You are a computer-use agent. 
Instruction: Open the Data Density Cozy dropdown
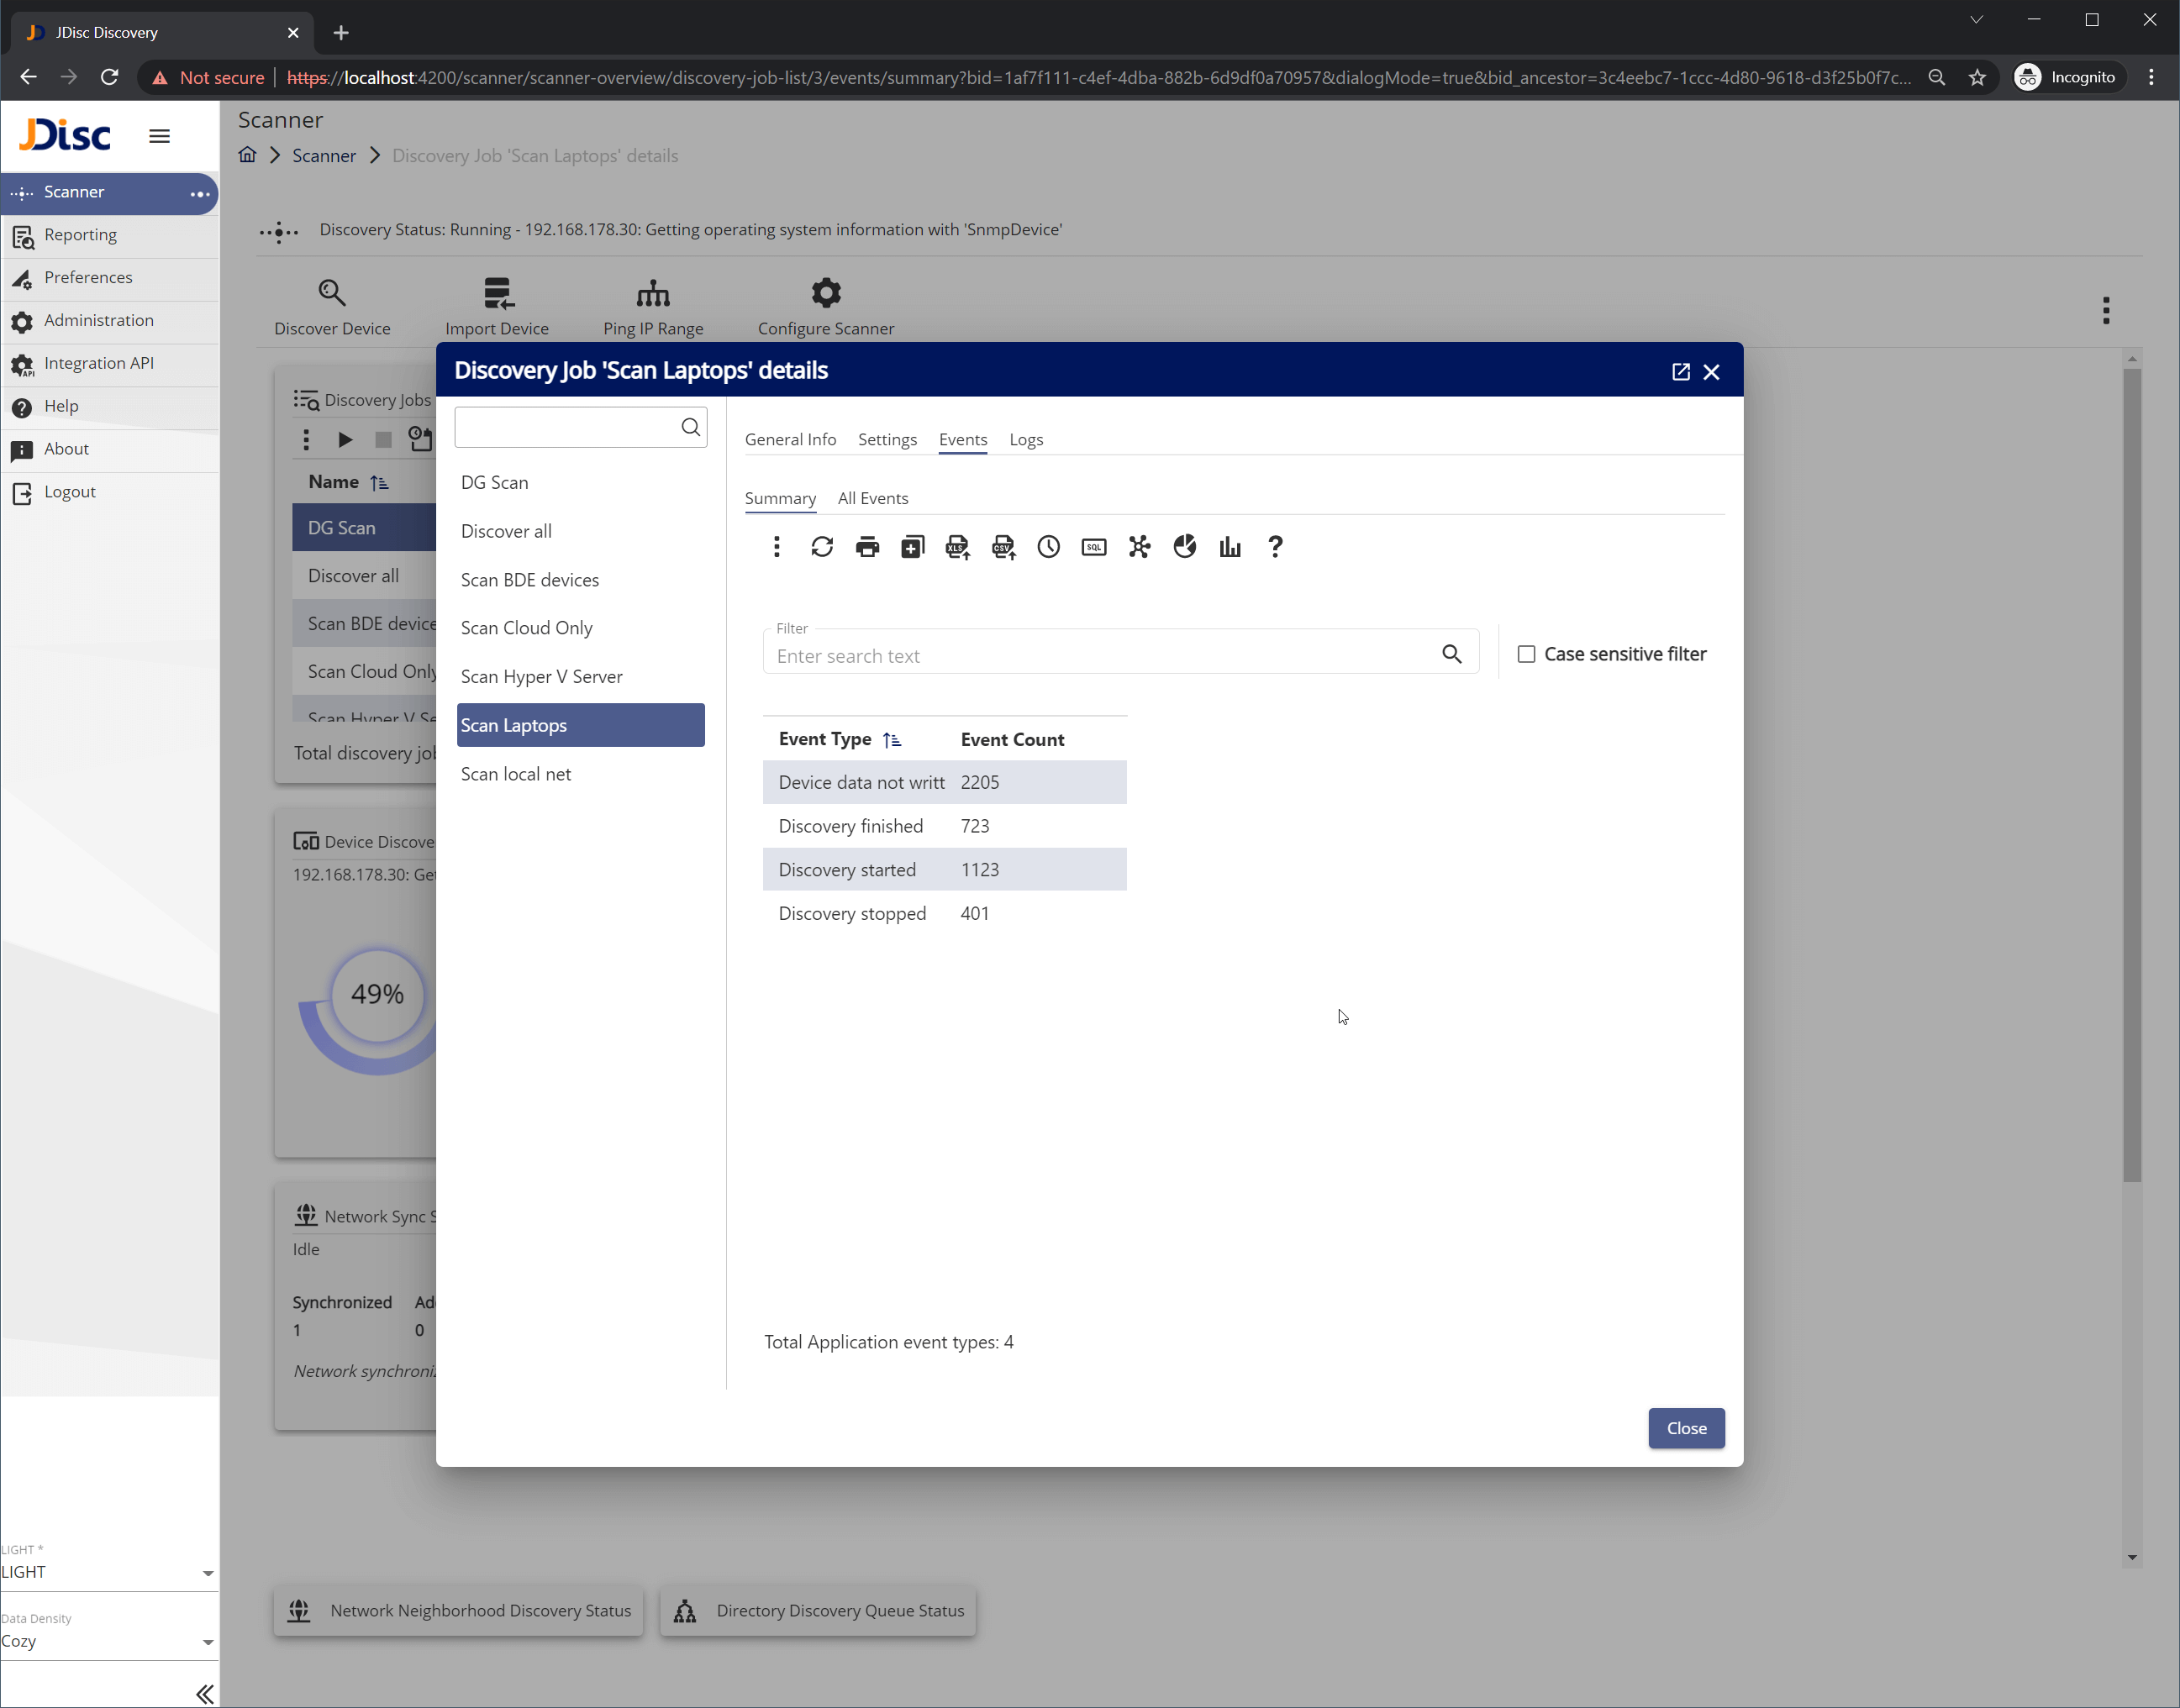tap(108, 1641)
